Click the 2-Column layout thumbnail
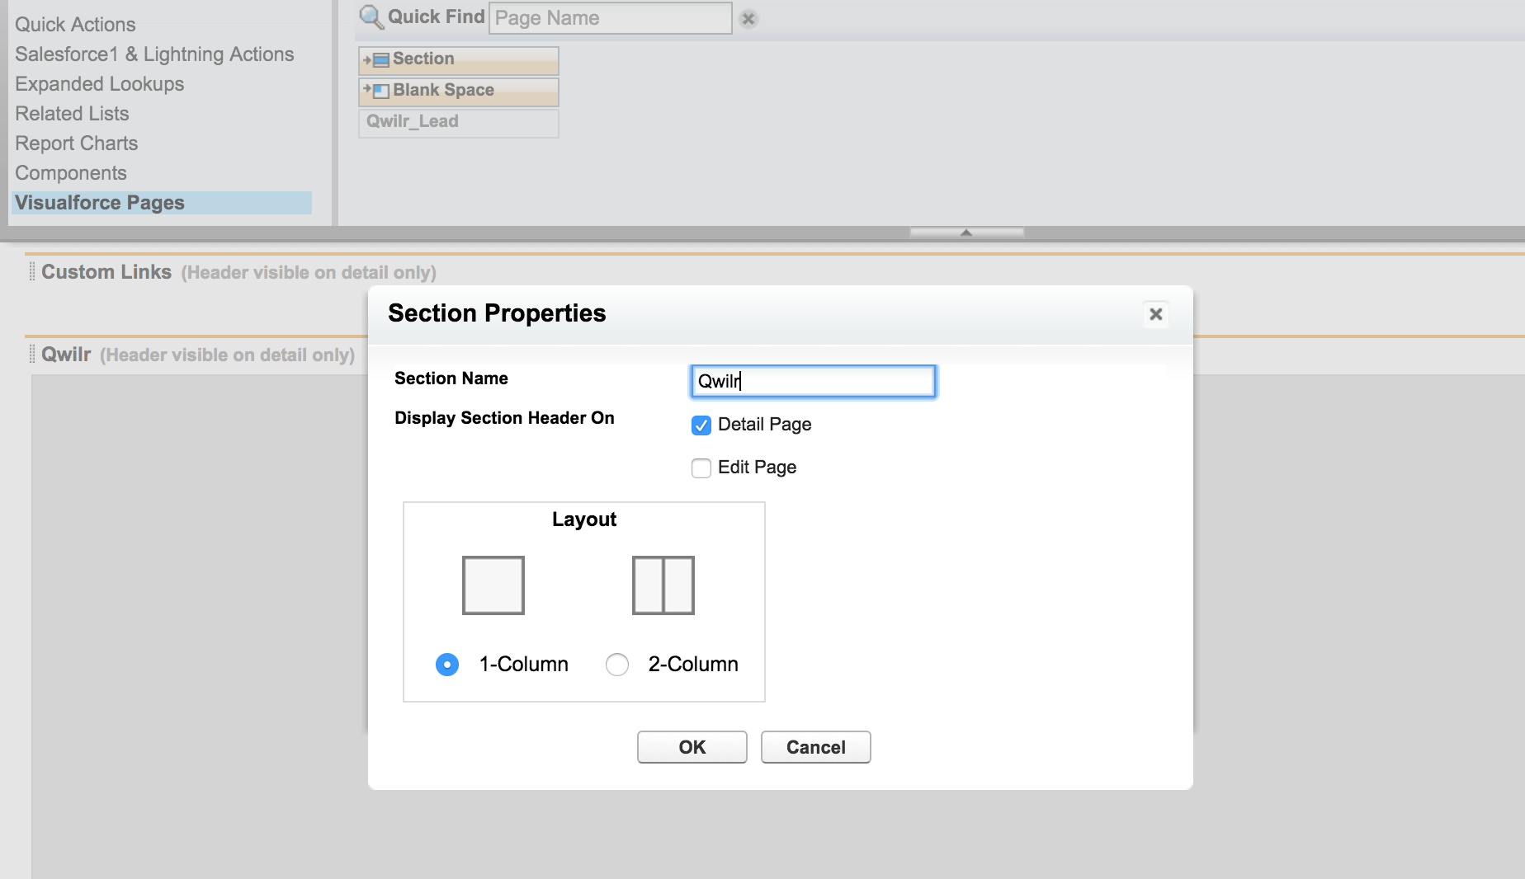Screen dimensions: 1525x879 (x=663, y=585)
